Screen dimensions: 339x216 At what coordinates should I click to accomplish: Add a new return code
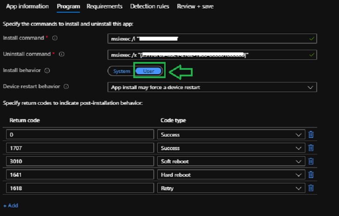pos(11,206)
